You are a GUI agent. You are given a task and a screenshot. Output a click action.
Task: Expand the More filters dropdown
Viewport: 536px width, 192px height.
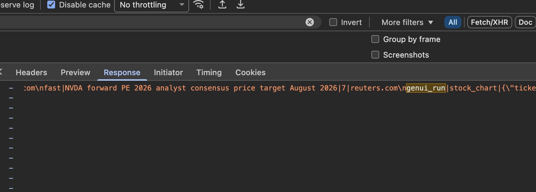(407, 22)
